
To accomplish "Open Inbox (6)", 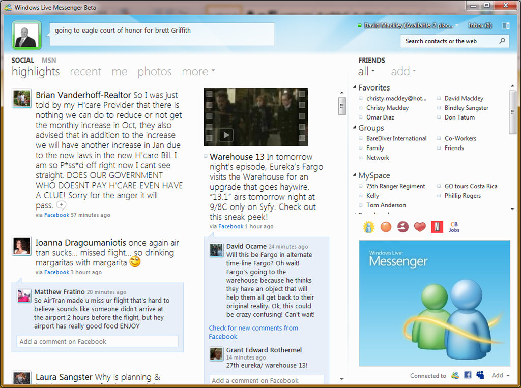I will [x=480, y=25].
